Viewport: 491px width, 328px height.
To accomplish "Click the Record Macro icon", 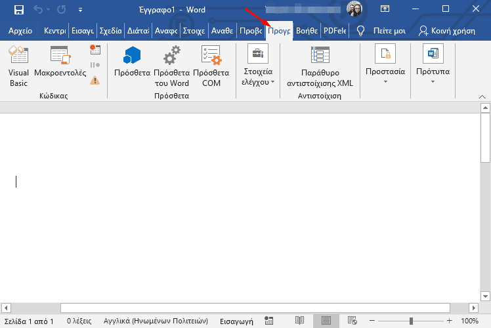I will pyautogui.click(x=95, y=49).
